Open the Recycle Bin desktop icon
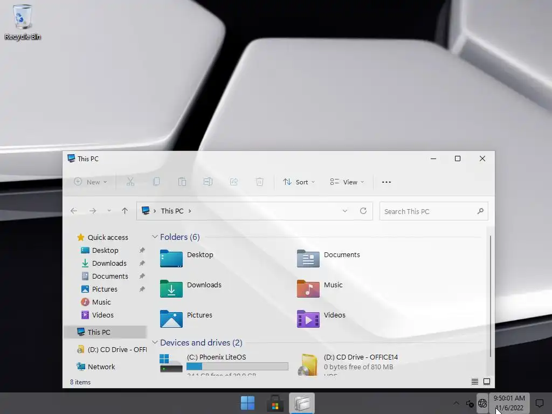The width and height of the screenshot is (552, 414). coord(23,22)
